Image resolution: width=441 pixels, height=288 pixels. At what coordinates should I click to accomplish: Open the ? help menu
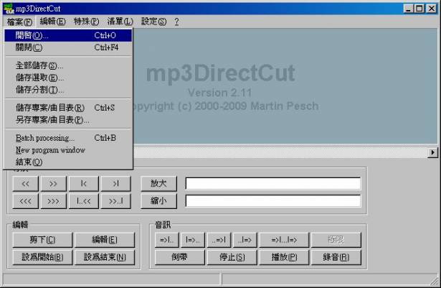click(x=176, y=22)
